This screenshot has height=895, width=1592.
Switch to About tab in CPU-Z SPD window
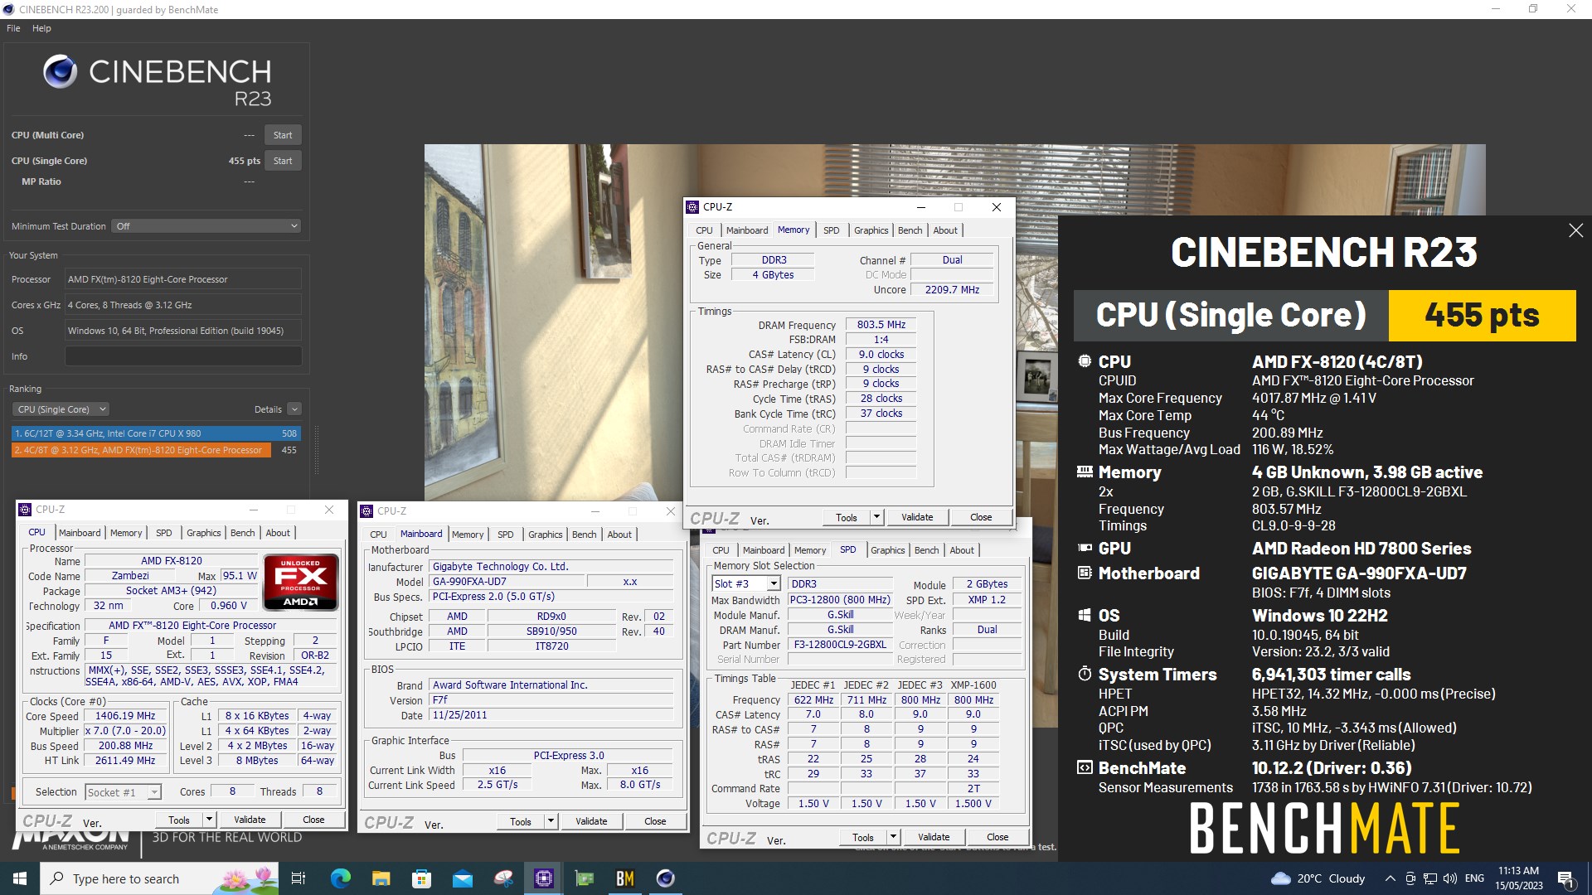tap(962, 550)
